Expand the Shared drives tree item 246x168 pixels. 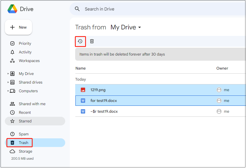tap(8, 82)
